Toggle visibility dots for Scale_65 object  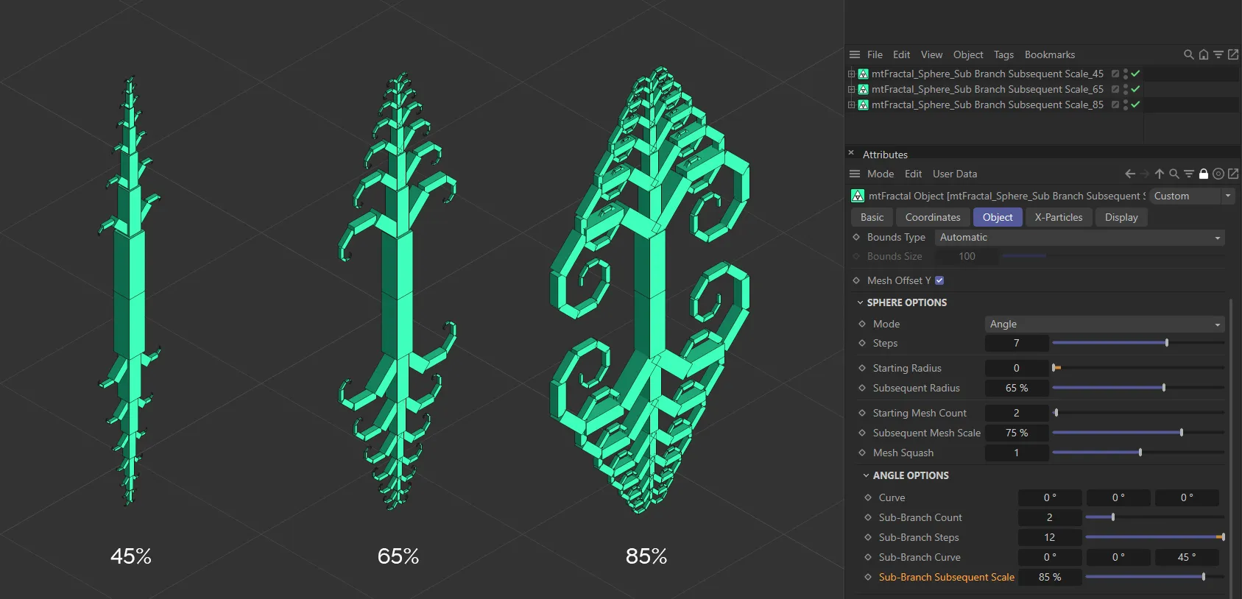[1126, 89]
